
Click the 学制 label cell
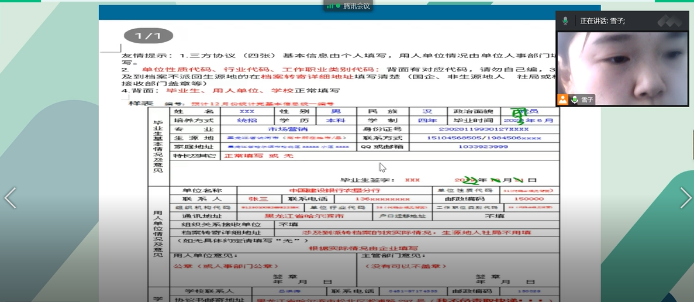[x=383, y=121]
